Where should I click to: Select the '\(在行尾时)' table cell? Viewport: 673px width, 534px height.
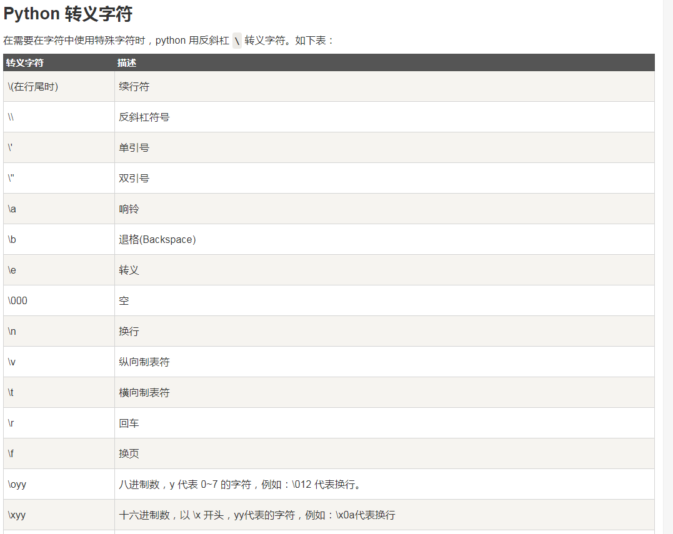coord(59,87)
